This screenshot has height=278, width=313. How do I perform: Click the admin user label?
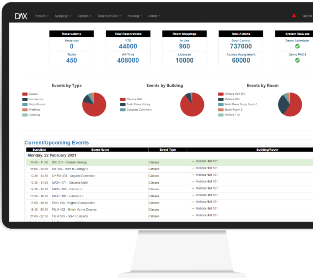[x=307, y=16]
